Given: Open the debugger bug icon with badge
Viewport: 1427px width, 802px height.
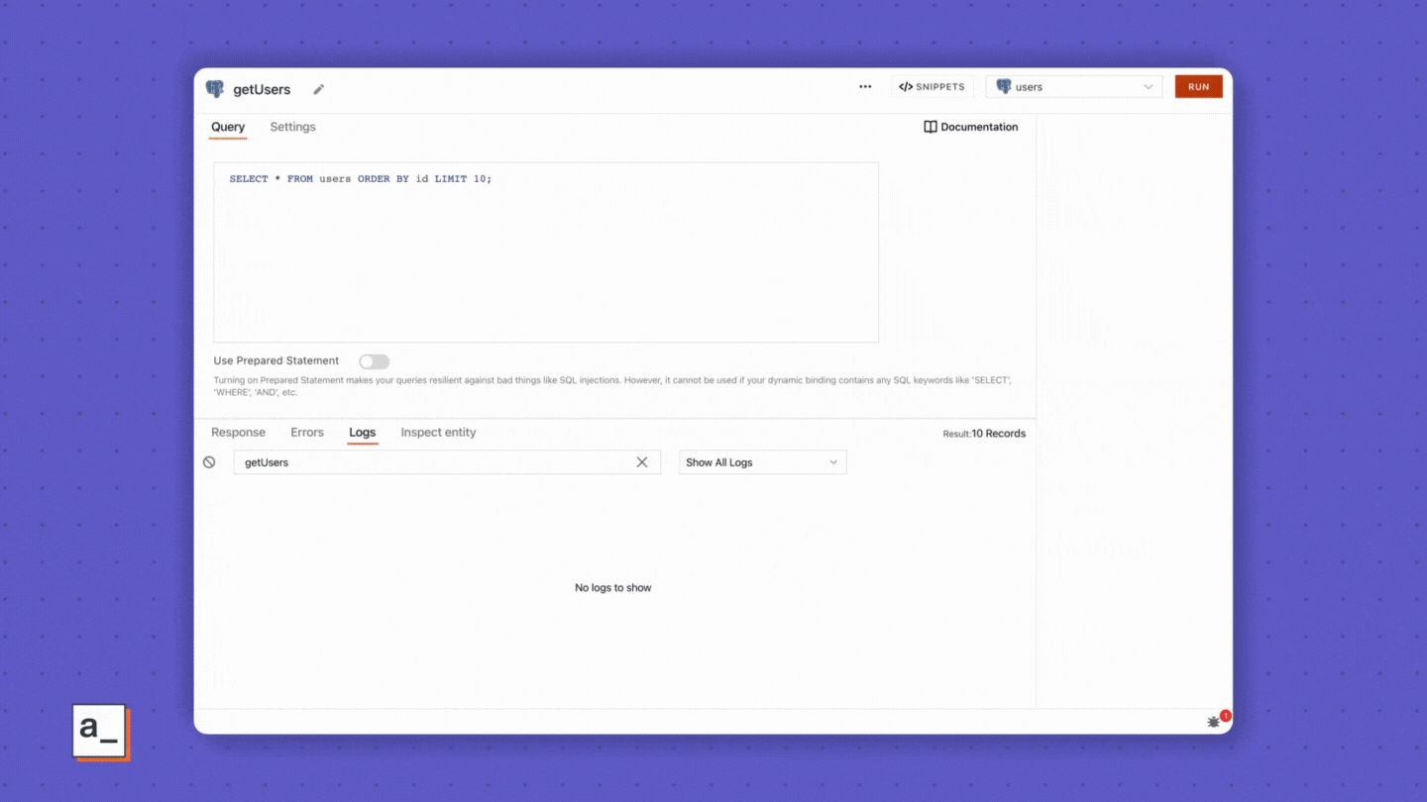Looking at the screenshot, I should point(1214,722).
